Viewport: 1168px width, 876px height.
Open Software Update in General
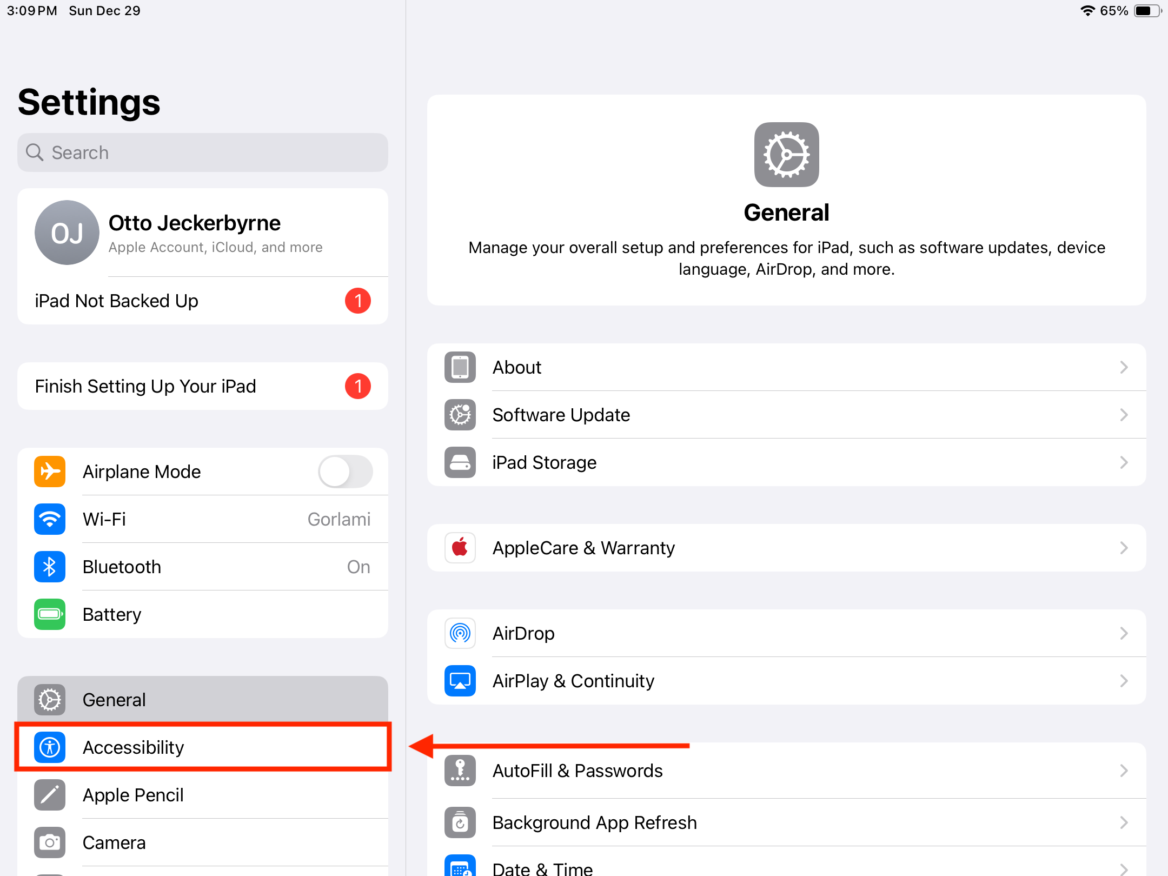[787, 415]
